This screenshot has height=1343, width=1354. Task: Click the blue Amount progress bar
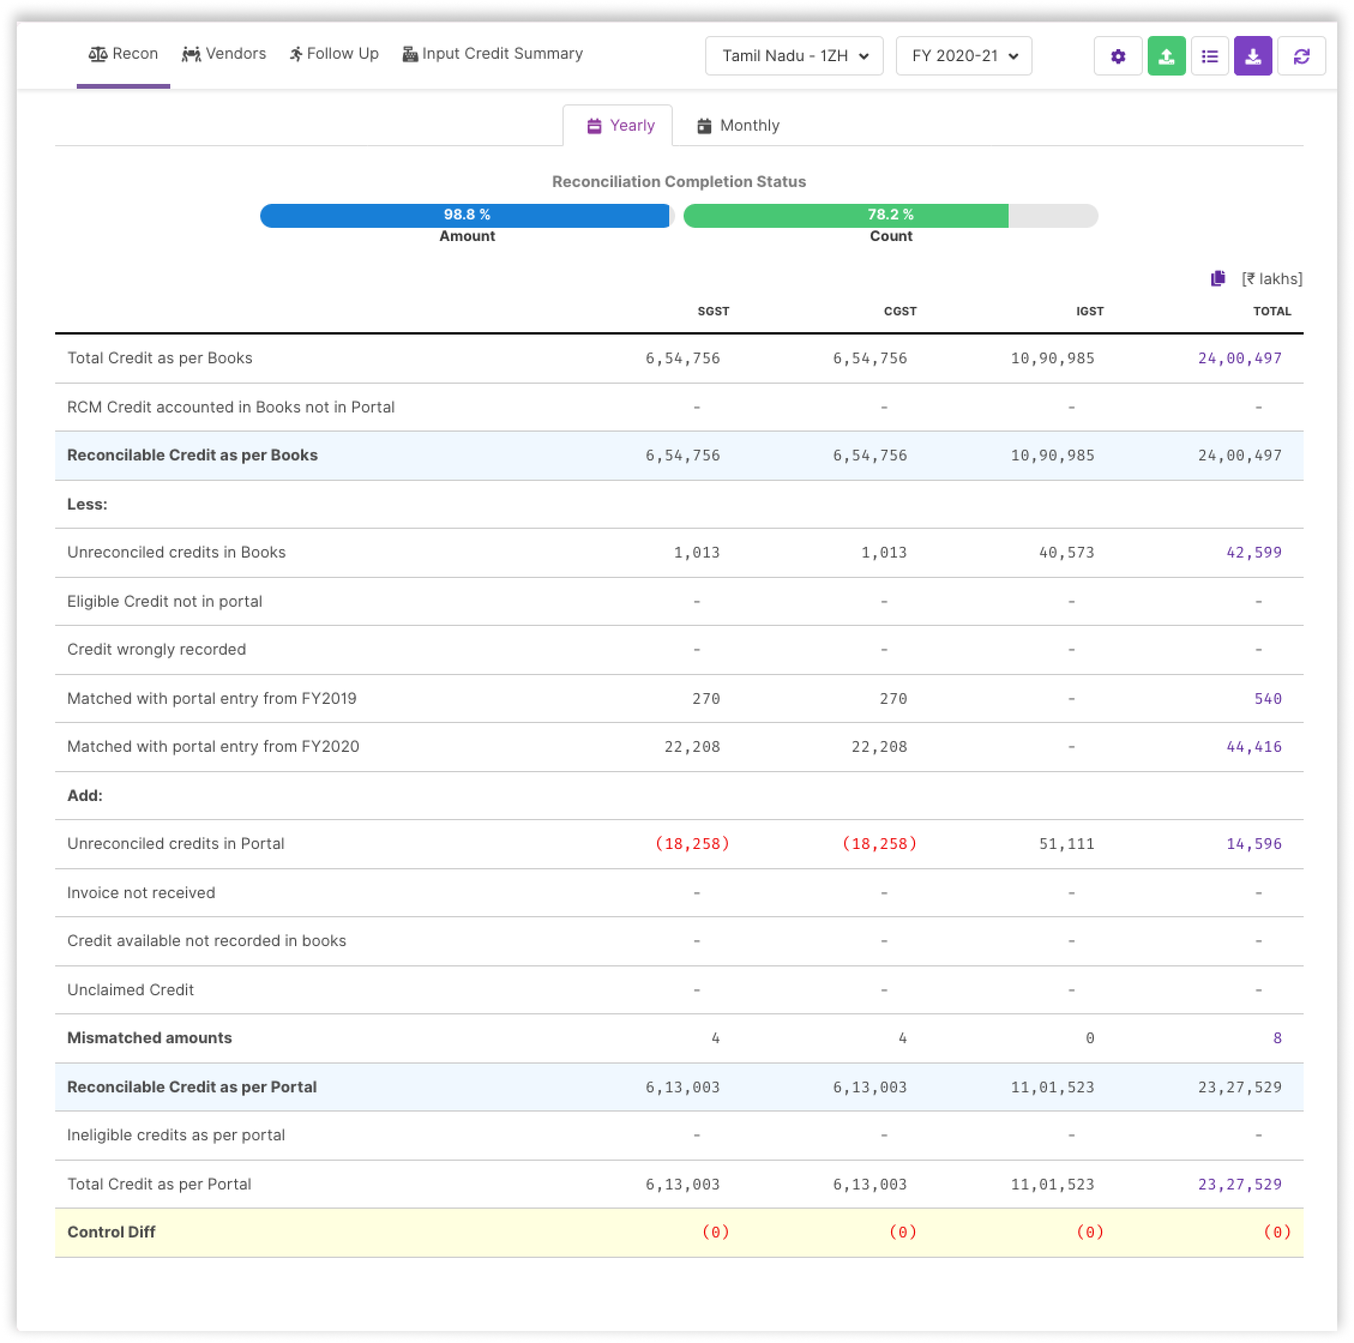tap(465, 215)
